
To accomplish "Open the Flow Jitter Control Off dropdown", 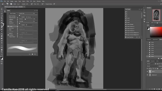I will pos(29,25).
